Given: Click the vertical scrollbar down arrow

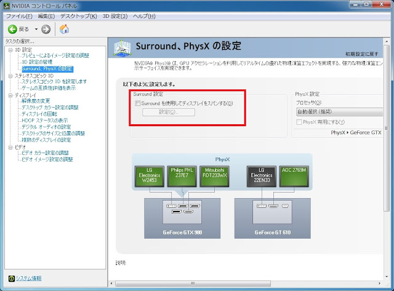Looking at the screenshot, I should pos(387,277).
